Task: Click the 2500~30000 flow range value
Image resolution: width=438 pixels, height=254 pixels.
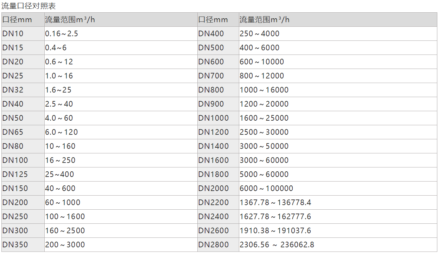Action: tap(264, 132)
